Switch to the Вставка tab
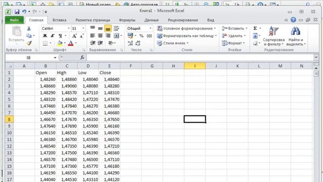Image resolution: width=323 pixels, height=182 pixels. click(60, 20)
